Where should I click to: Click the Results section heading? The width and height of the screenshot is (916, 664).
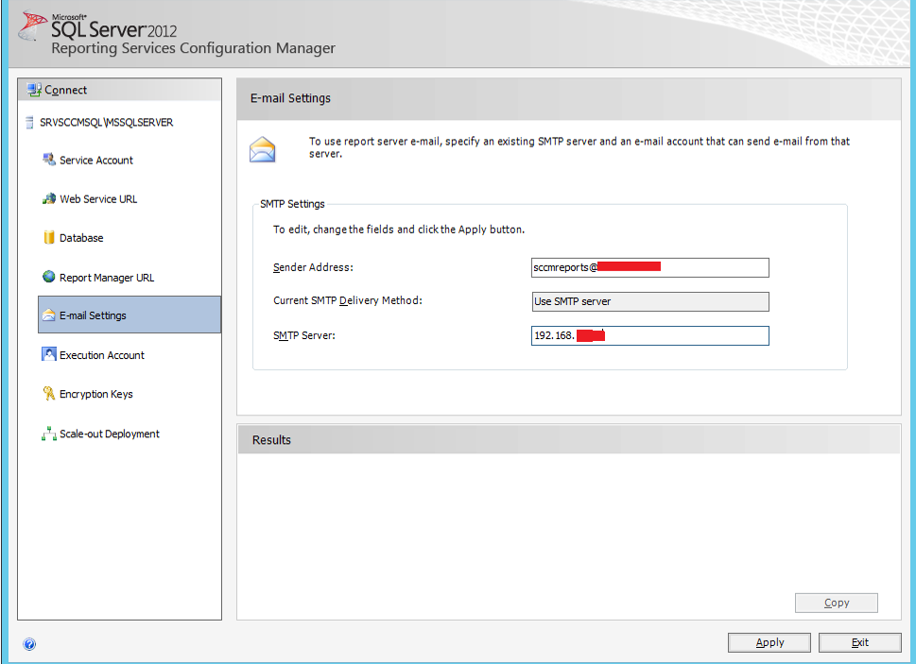pyautogui.click(x=271, y=440)
